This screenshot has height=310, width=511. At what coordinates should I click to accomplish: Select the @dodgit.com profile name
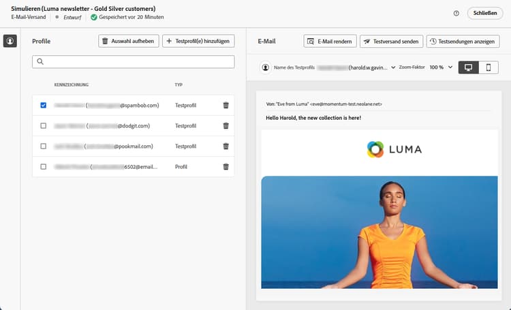(102, 126)
